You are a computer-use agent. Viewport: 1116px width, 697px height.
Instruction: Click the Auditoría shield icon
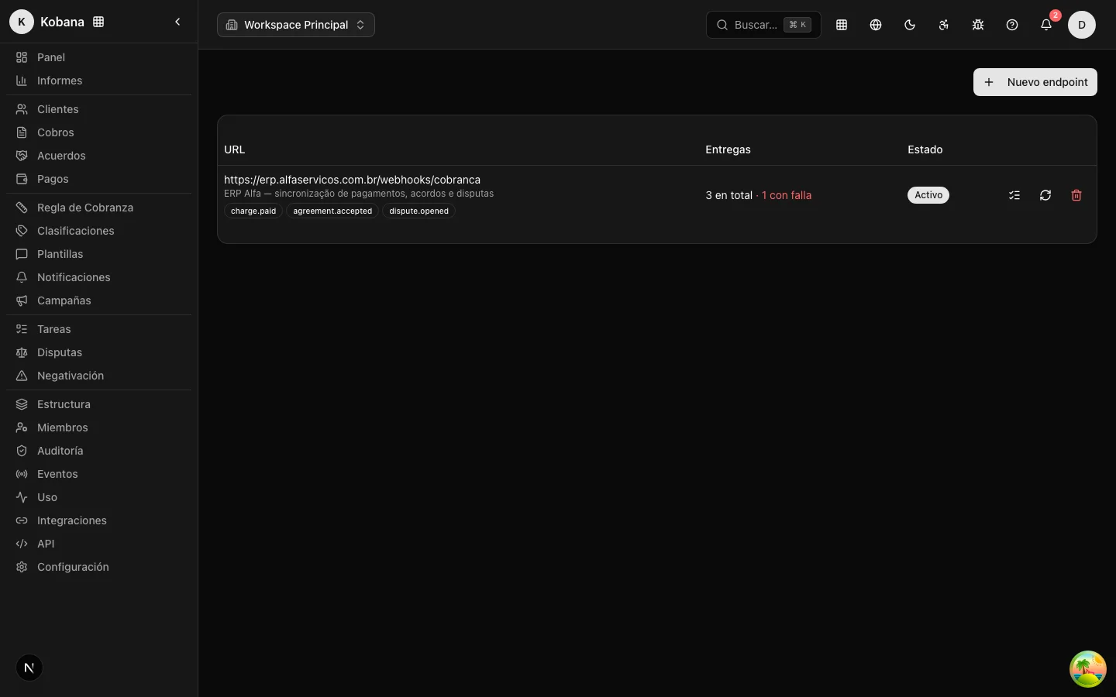(22, 451)
